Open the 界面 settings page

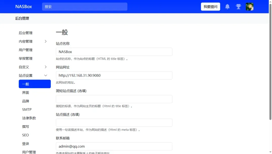[26, 93]
